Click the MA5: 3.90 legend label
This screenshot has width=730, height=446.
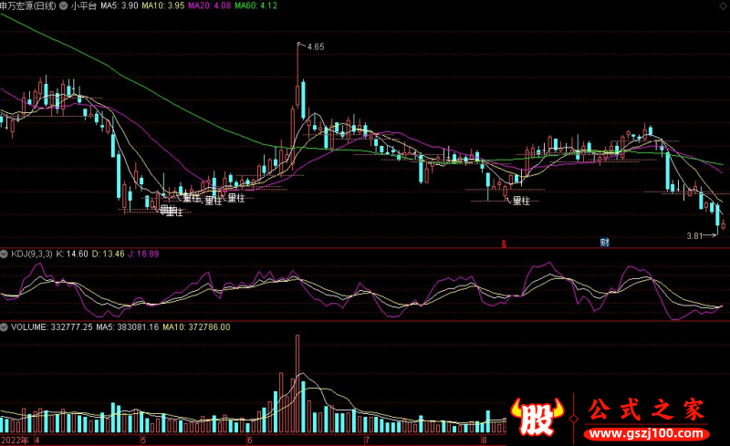point(120,5)
